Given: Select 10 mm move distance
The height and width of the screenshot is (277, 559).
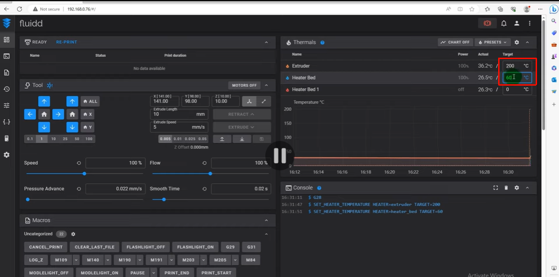Looking at the screenshot, I should [x=54, y=139].
